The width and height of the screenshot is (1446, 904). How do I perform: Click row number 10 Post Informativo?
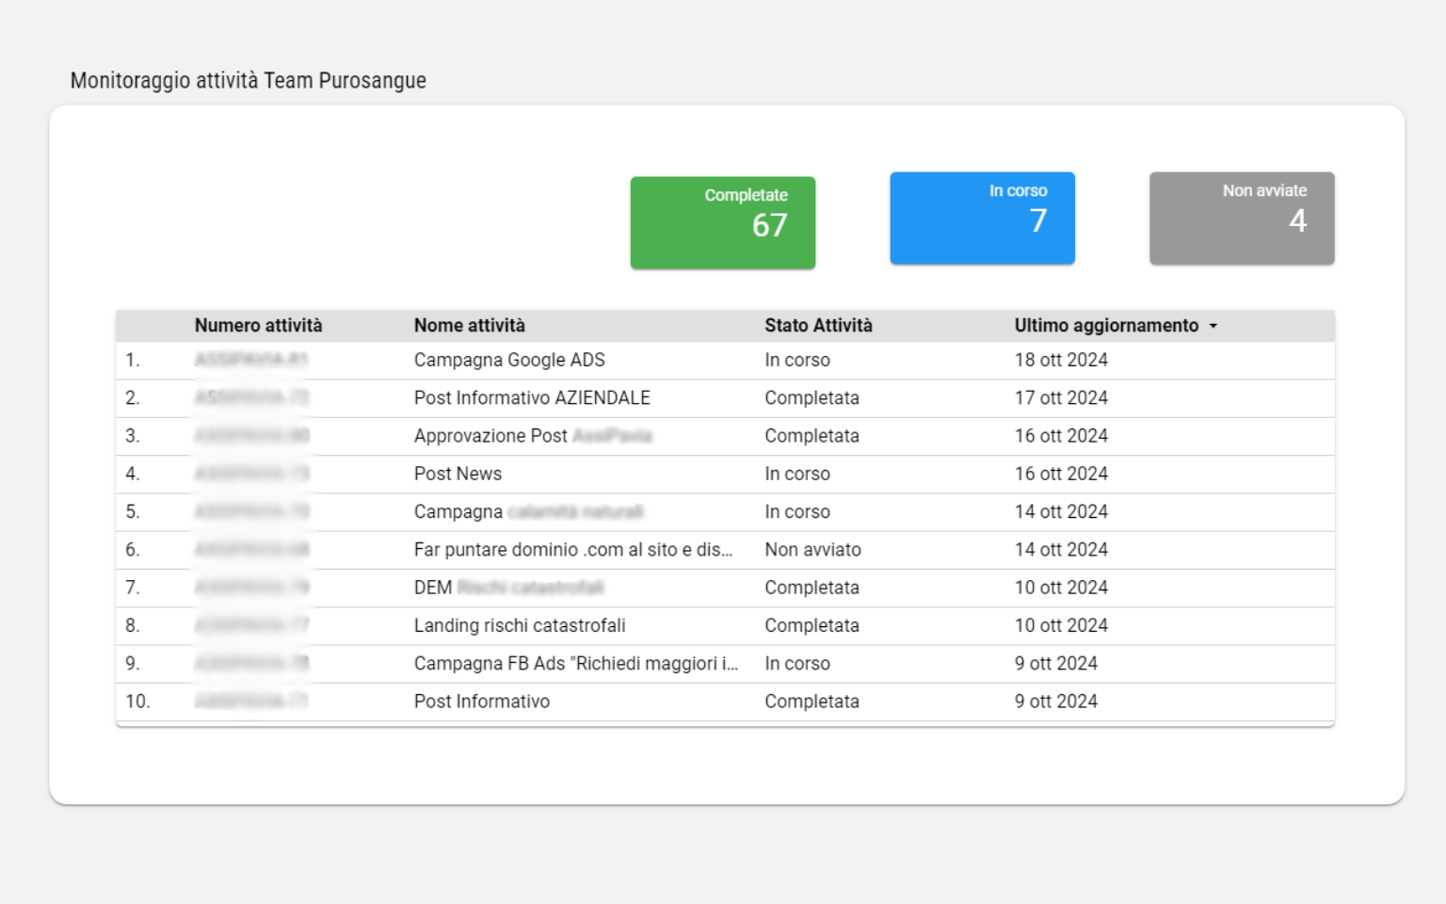click(x=725, y=702)
